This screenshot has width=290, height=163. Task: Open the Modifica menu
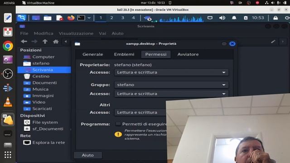(x=43, y=34)
